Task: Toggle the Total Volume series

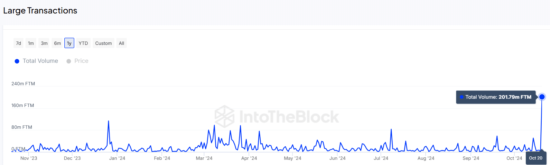Action: pyautogui.click(x=40, y=61)
